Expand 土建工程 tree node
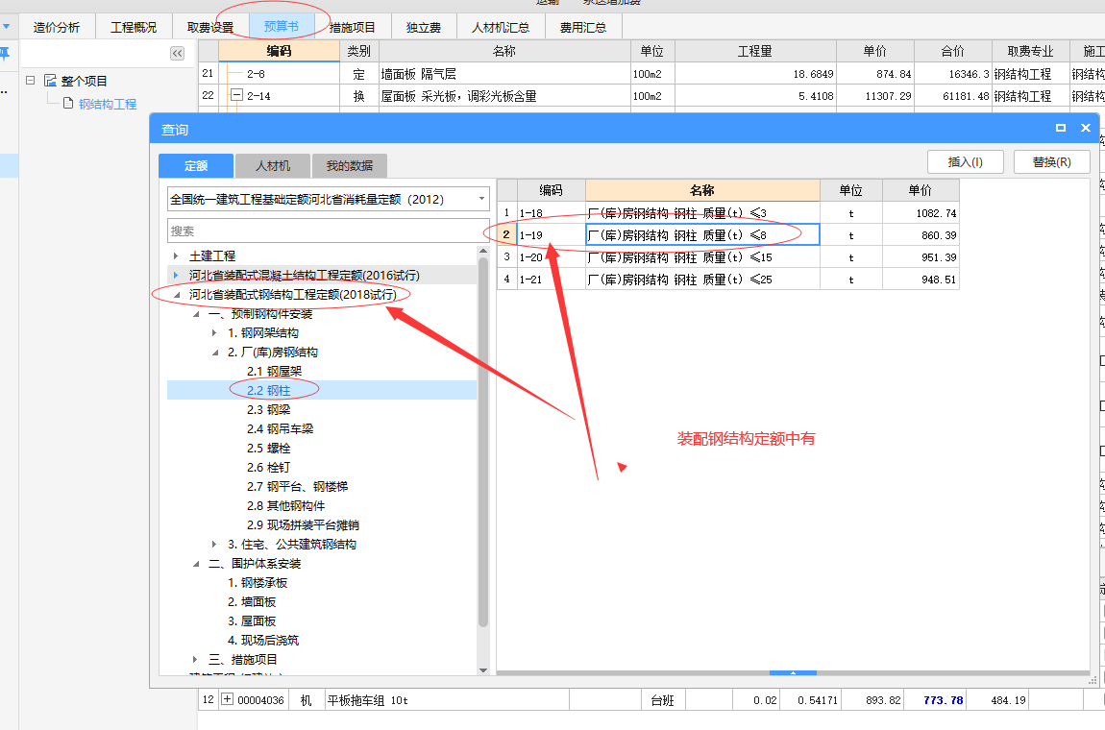This screenshot has width=1105, height=730. pos(176,255)
